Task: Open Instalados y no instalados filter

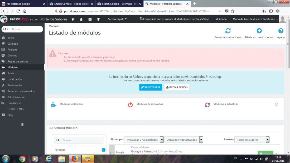Action: pyautogui.click(x=144, y=140)
